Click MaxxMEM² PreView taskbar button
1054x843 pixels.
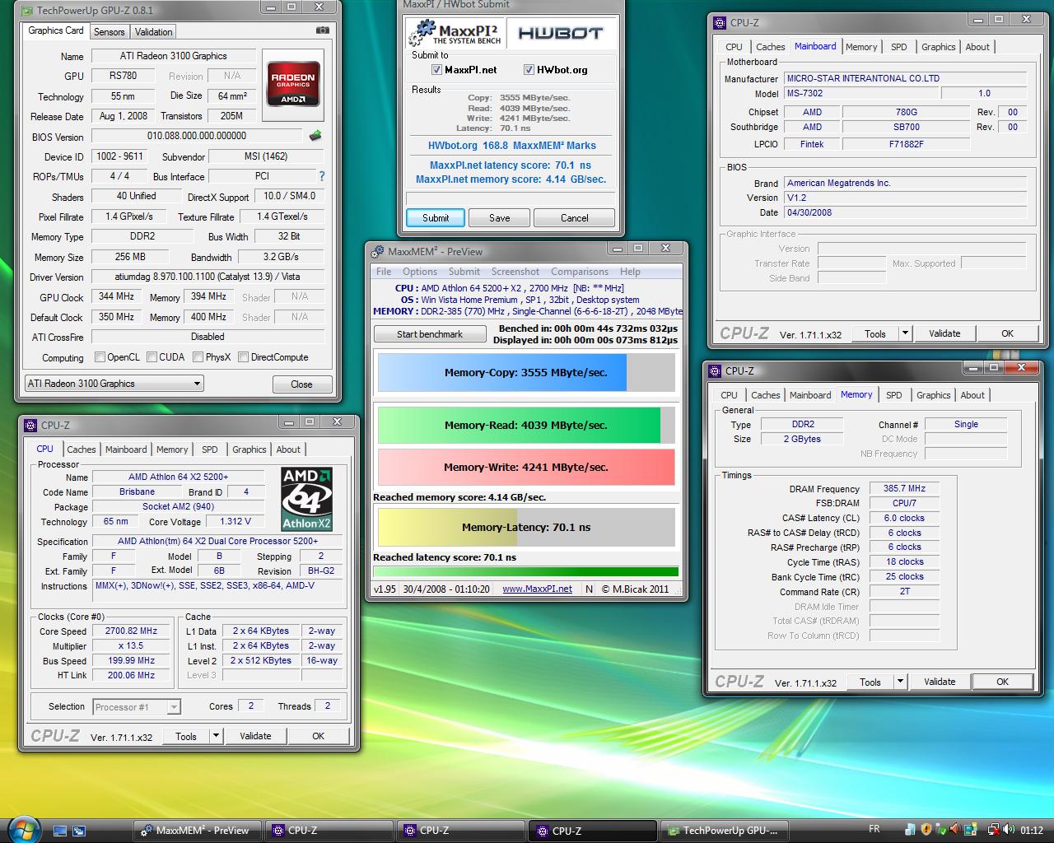tap(198, 831)
